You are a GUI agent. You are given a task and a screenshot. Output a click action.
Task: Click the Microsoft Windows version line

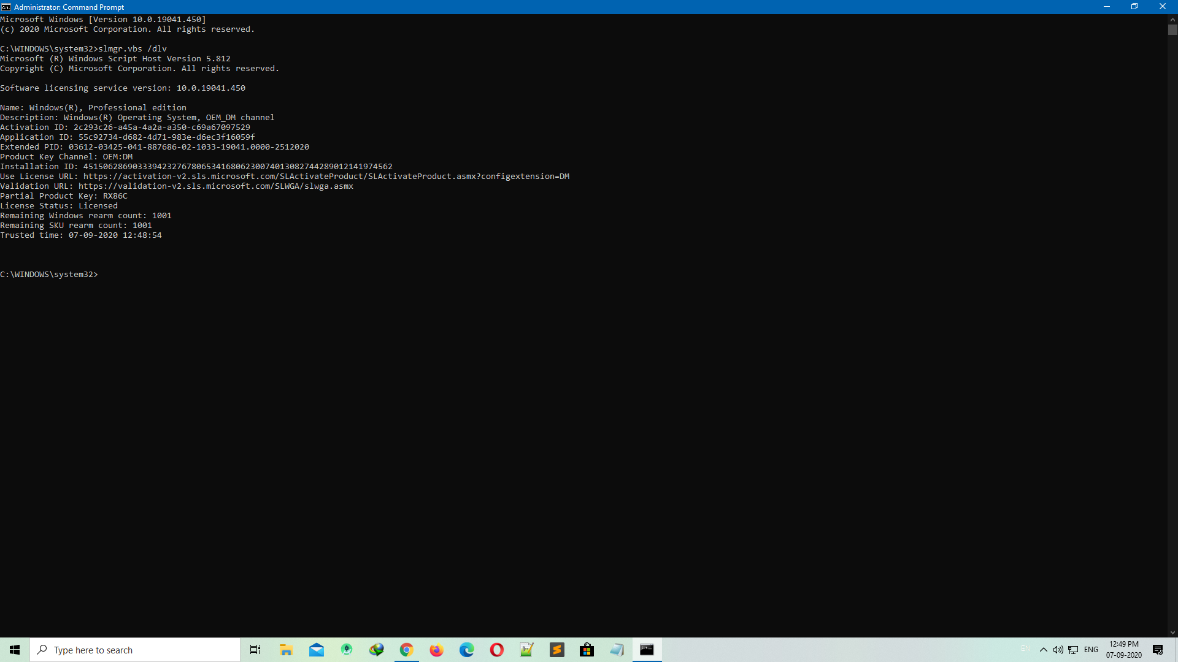pos(103,20)
